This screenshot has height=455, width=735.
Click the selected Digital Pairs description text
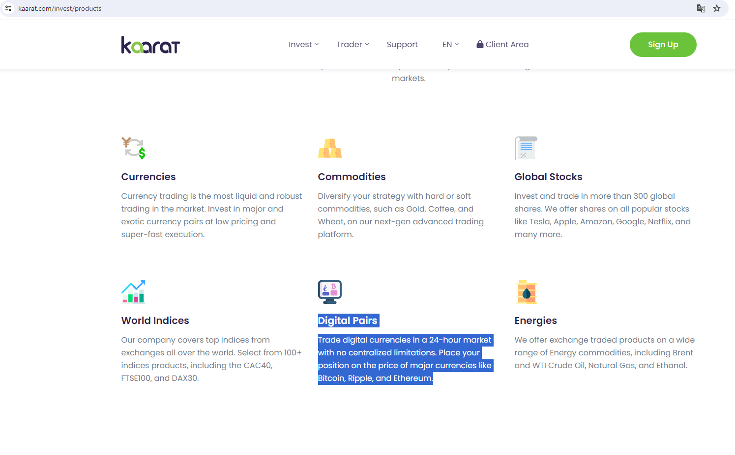(x=406, y=359)
